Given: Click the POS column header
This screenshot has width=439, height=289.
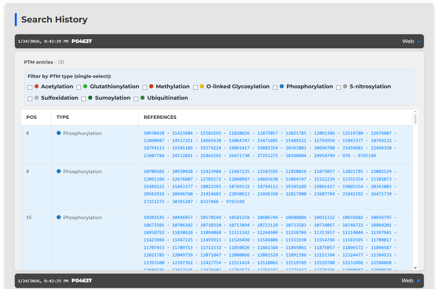Looking at the screenshot, I should [32, 117].
